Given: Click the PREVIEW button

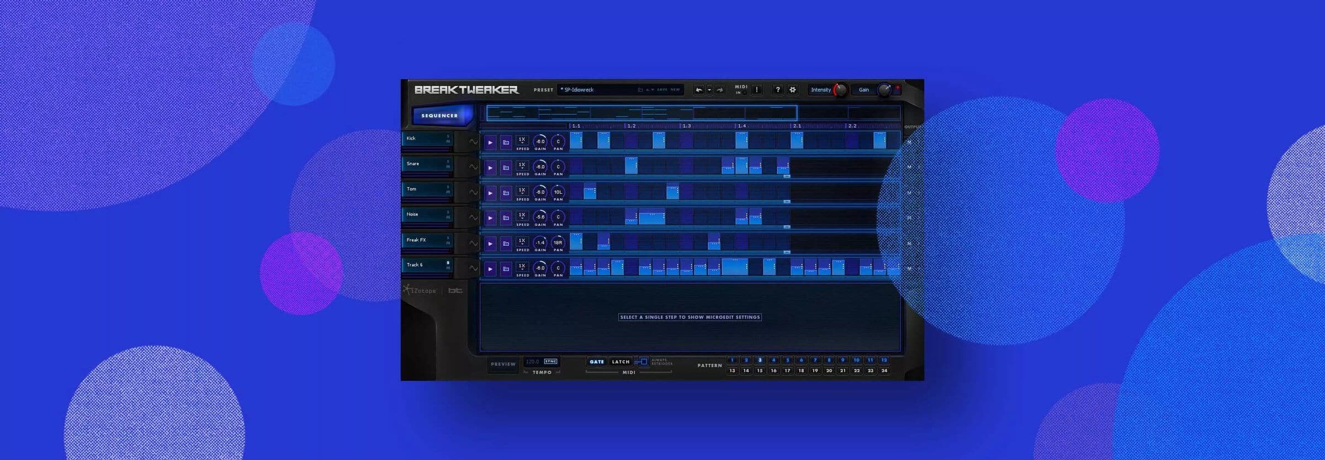Looking at the screenshot, I should click(x=504, y=364).
